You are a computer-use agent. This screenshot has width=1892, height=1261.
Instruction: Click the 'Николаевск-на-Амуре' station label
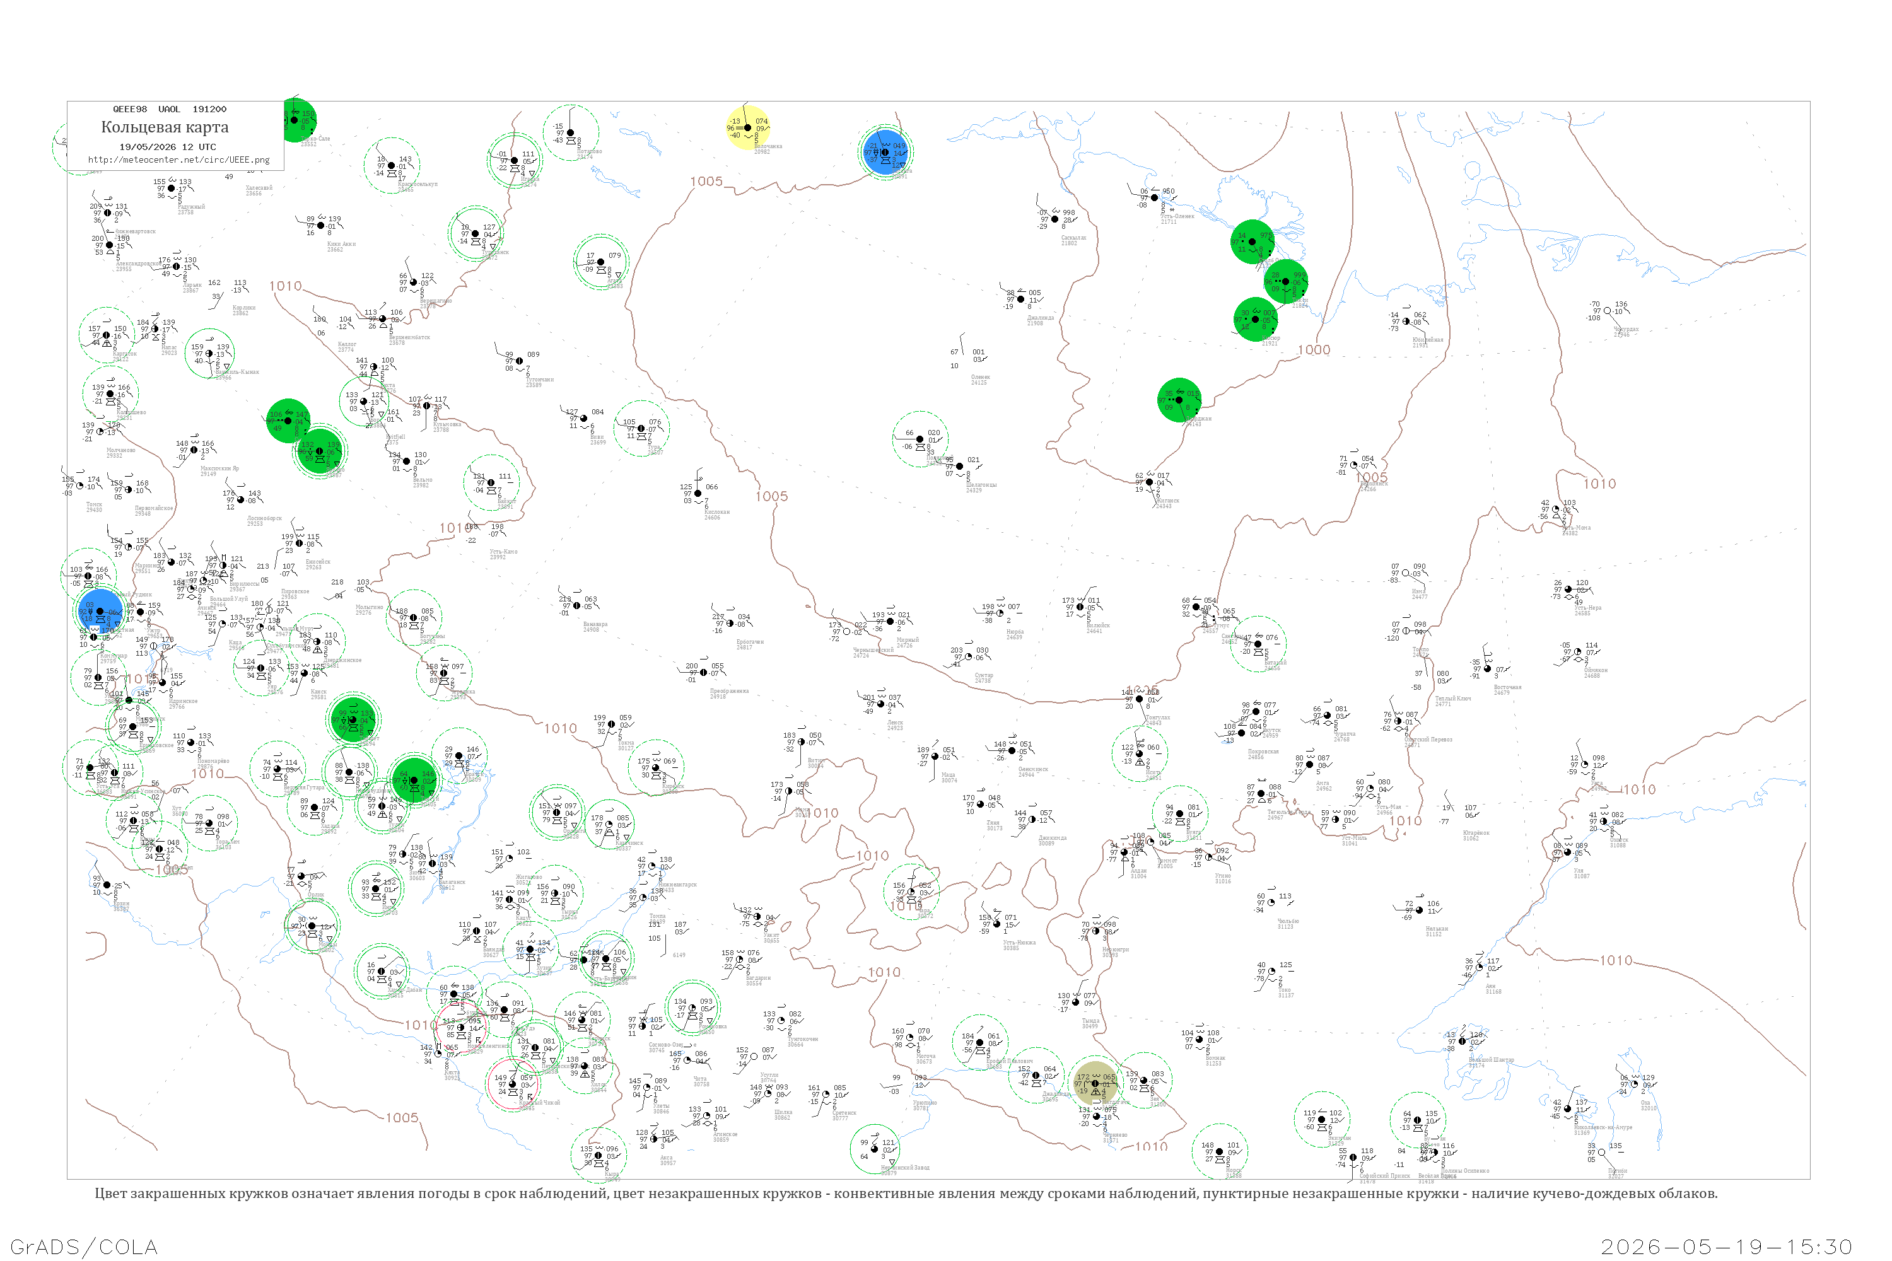click(1603, 1127)
